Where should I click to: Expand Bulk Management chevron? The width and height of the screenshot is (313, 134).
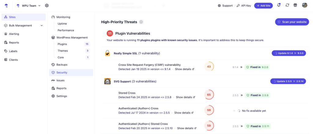click(42, 26)
